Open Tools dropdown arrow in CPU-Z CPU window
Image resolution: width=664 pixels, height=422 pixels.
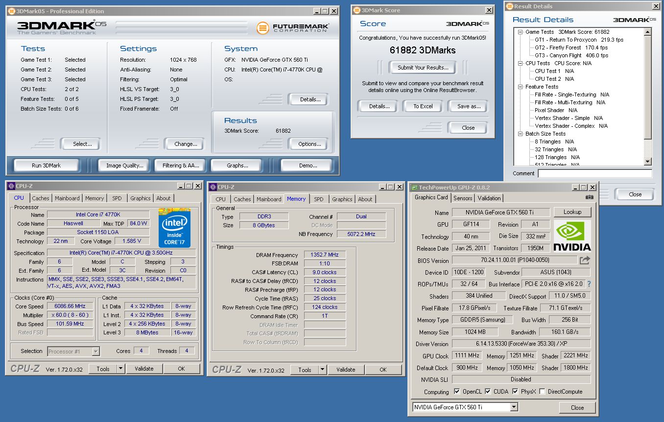click(x=120, y=369)
